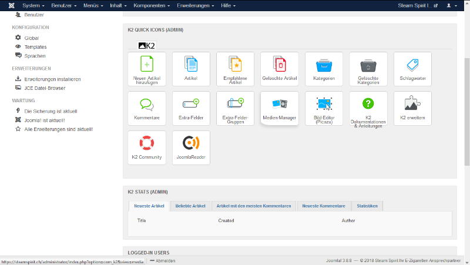The image size is (470, 265).
Task: Expand the Inhalt dropdown
Action: tap(118, 5)
